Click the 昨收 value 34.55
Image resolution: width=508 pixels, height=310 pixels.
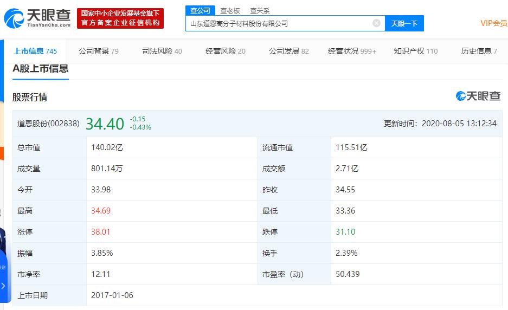click(345, 190)
